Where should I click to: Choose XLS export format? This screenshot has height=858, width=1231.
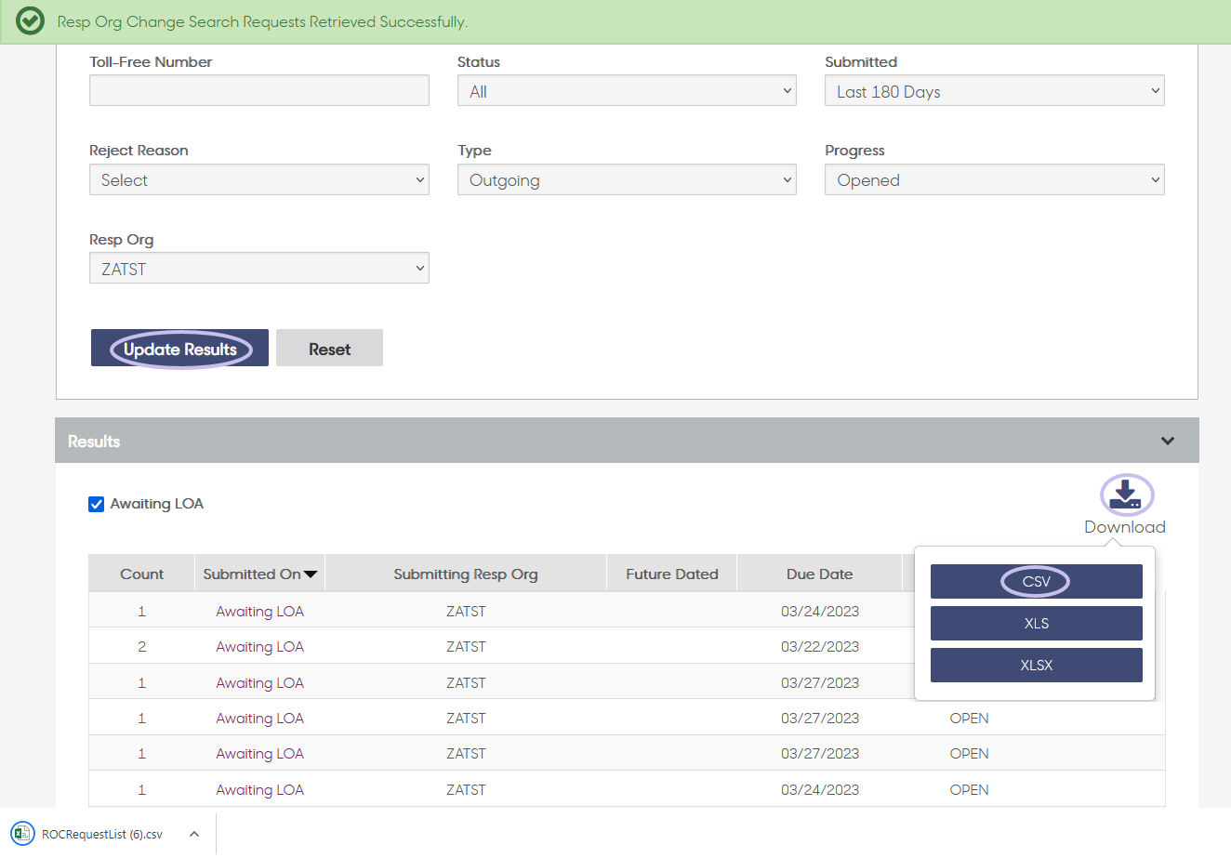point(1036,623)
